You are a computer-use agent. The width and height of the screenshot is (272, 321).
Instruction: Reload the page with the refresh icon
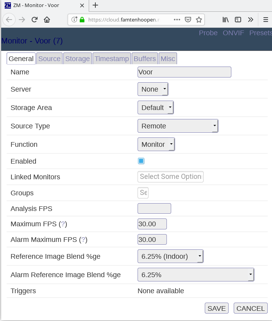[34, 20]
